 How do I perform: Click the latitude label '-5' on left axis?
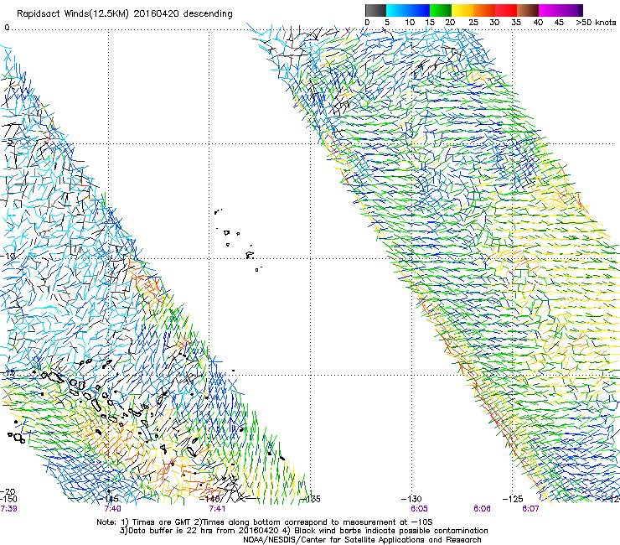click(x=8, y=142)
